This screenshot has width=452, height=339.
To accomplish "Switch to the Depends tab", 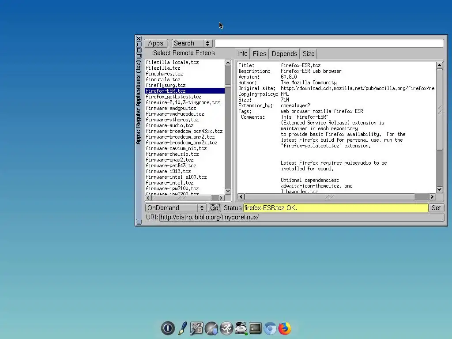I will click(284, 53).
